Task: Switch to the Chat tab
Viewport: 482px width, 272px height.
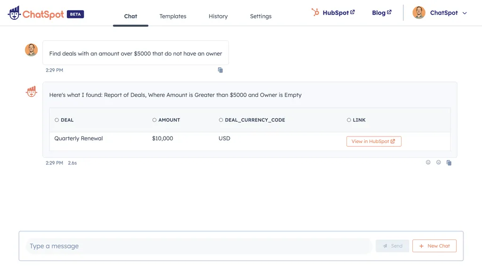Action: pyautogui.click(x=131, y=16)
